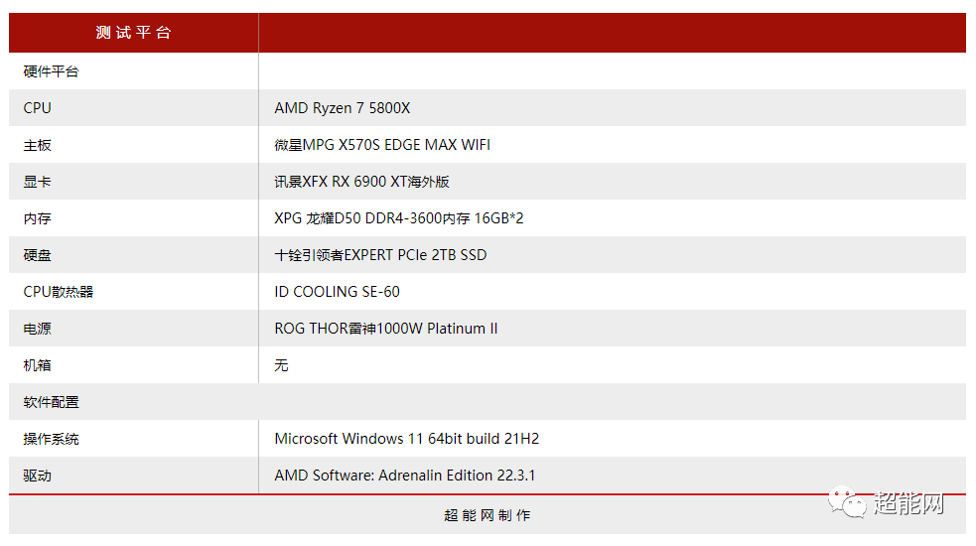Click the 超能网制作 footer text
The image size is (976, 546).
(x=488, y=515)
